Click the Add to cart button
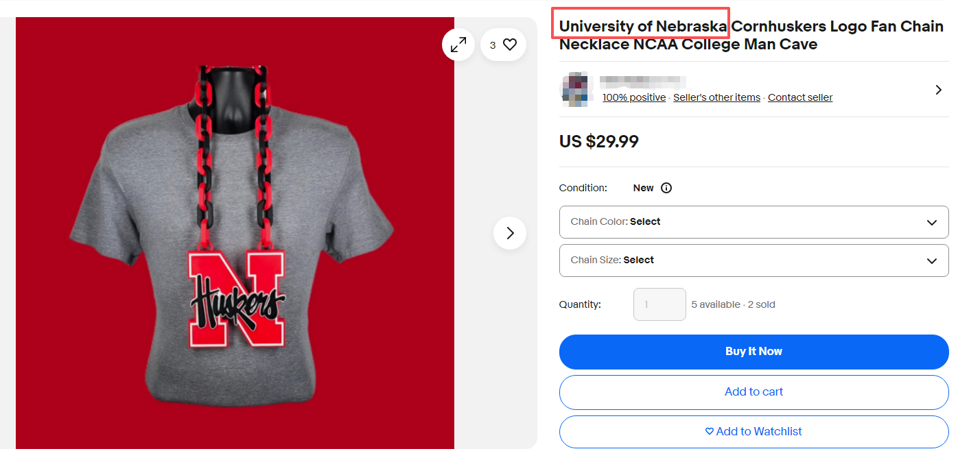958x460 pixels. point(753,392)
